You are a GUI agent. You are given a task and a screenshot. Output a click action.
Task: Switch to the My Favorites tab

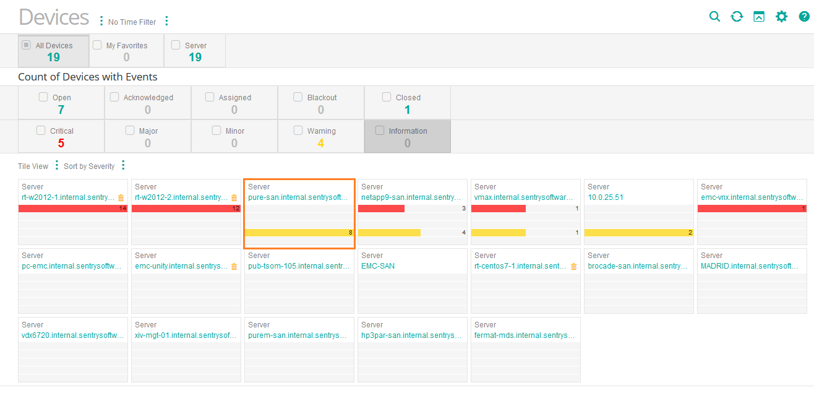[x=126, y=50]
